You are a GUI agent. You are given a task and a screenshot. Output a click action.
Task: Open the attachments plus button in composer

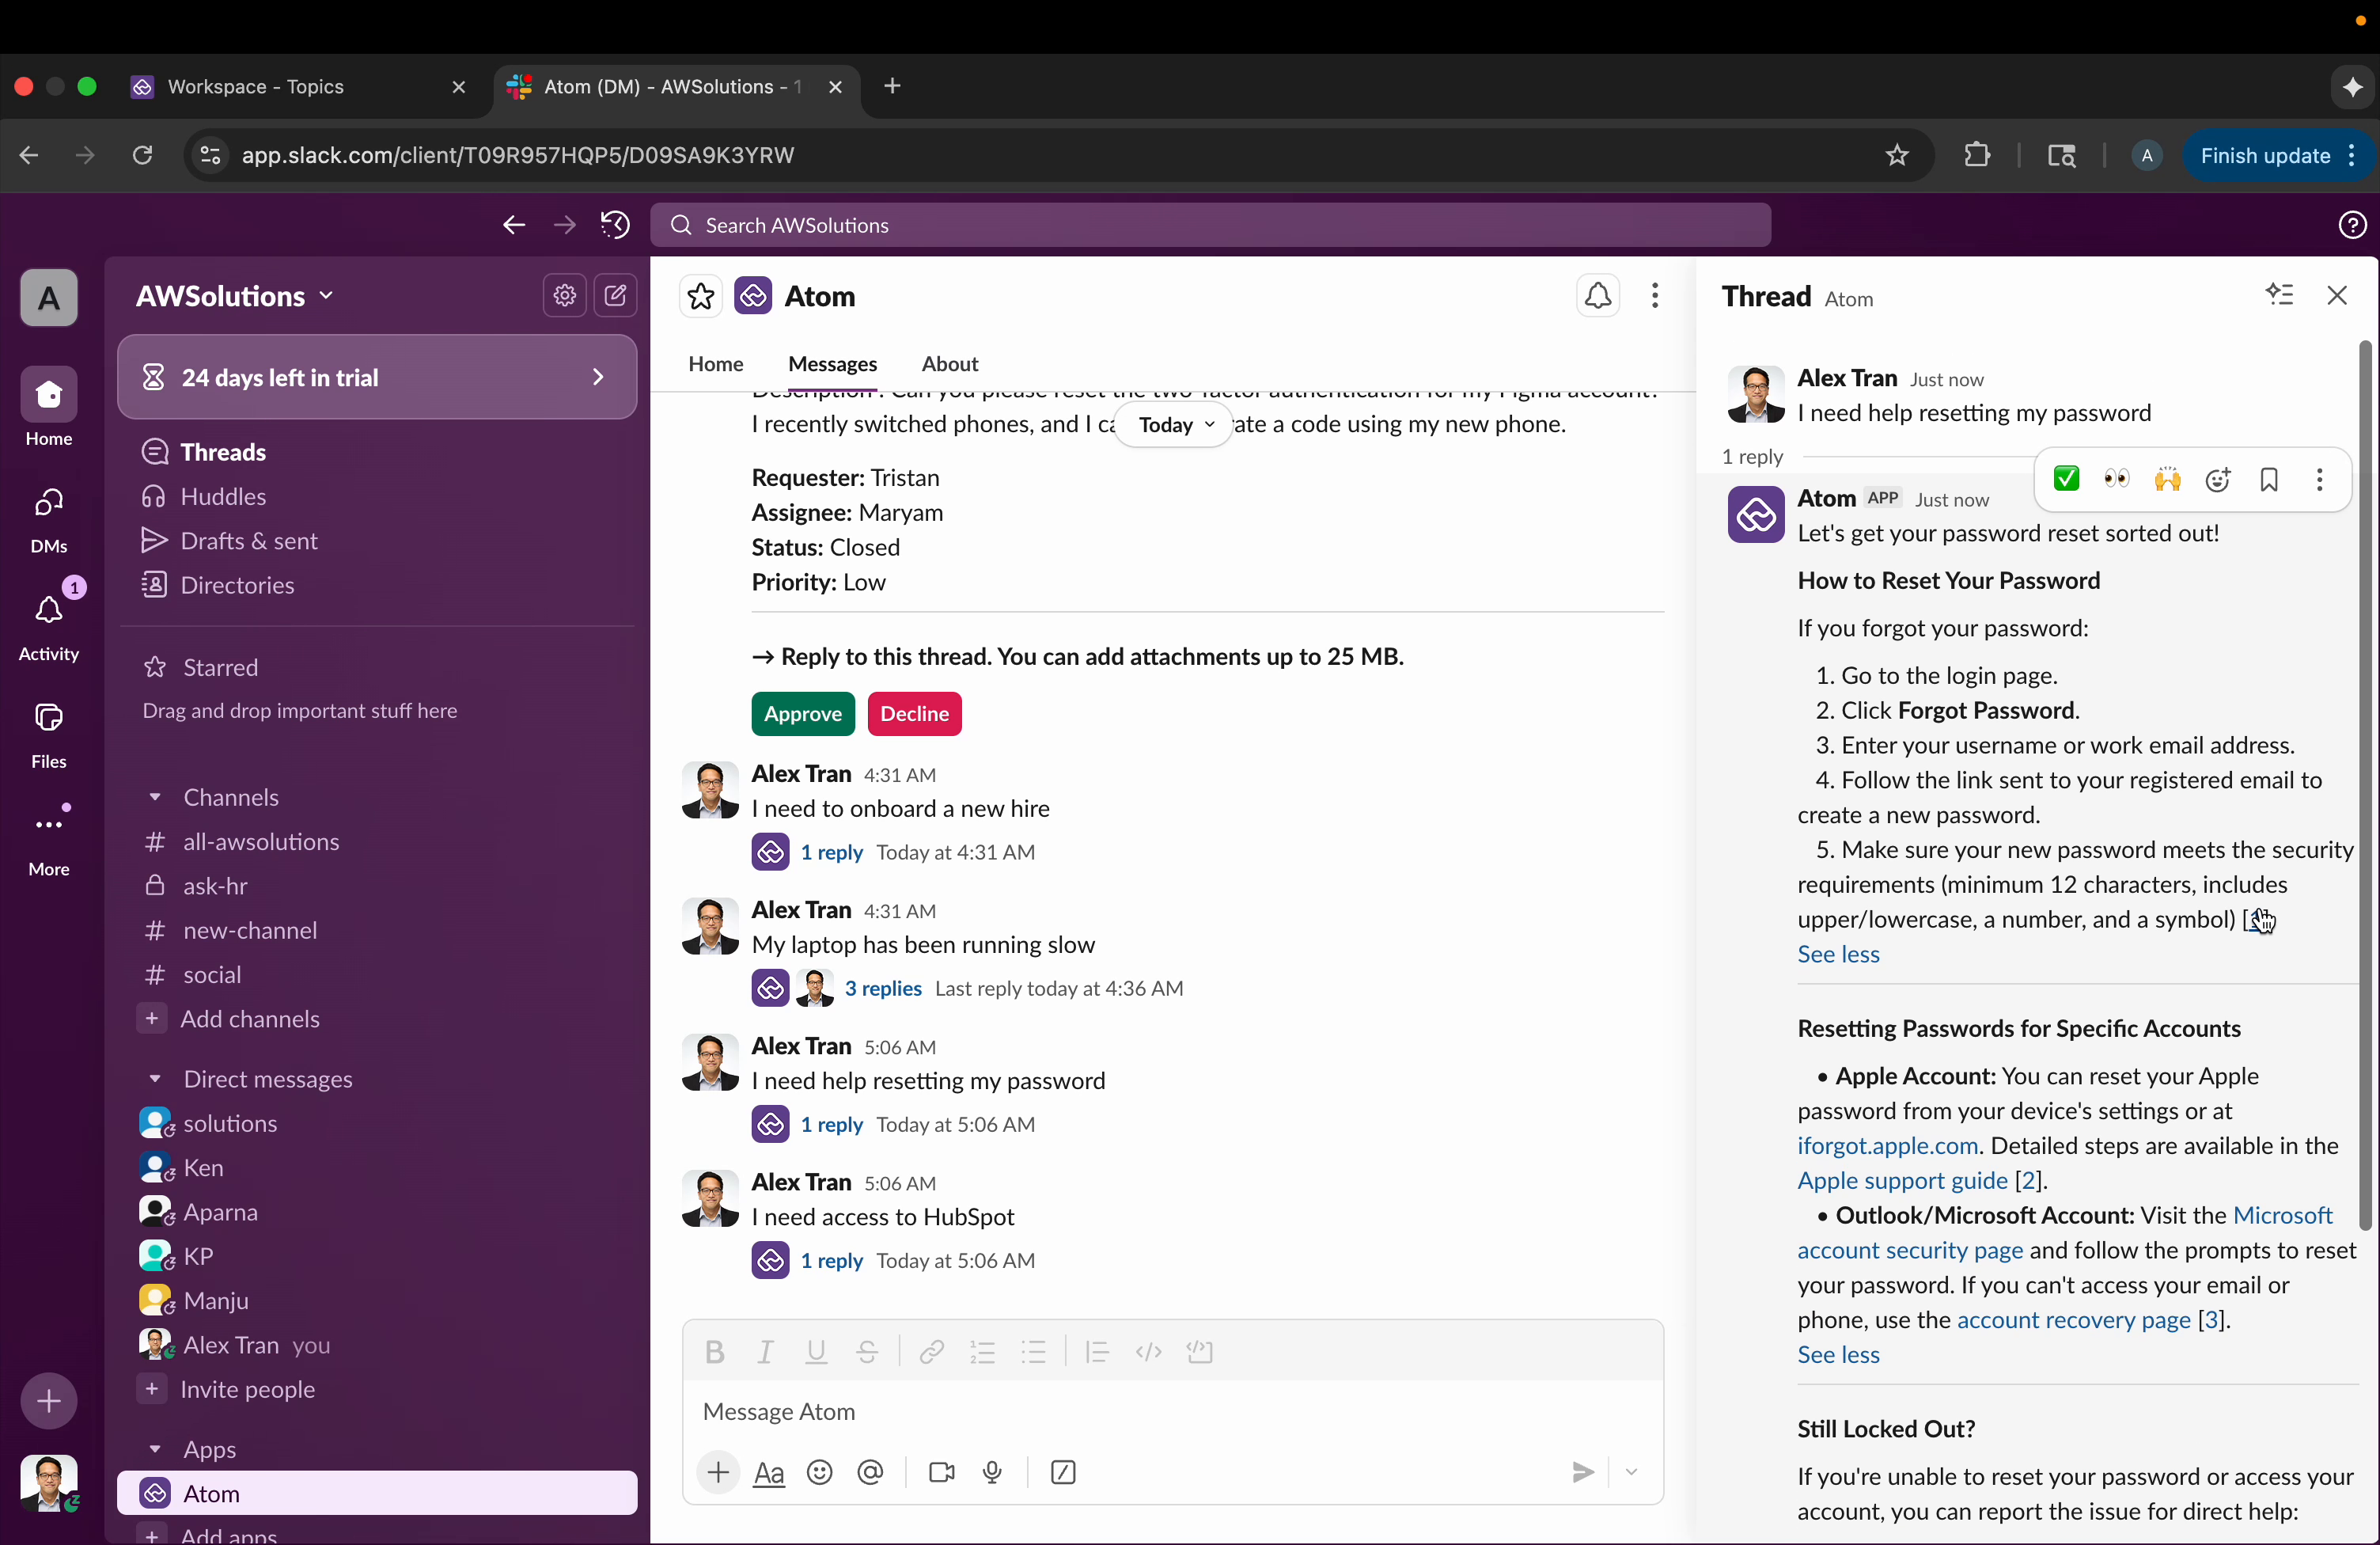point(717,1472)
